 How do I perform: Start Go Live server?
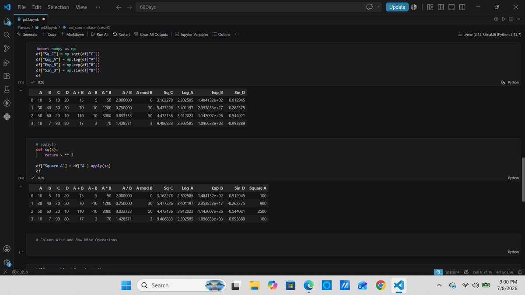[x=504, y=272]
